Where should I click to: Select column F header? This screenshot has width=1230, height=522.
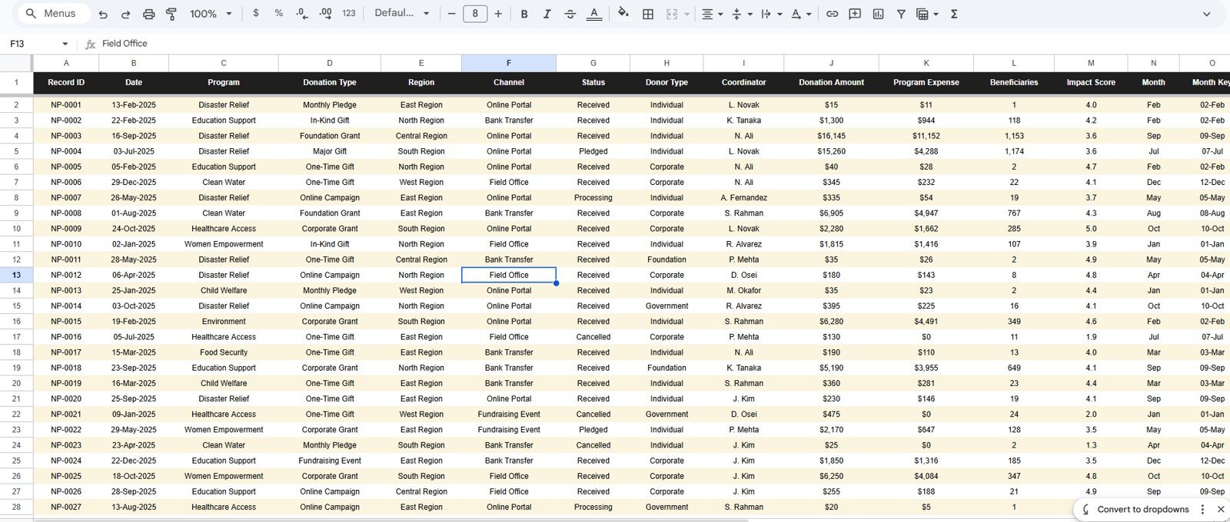[x=508, y=63]
